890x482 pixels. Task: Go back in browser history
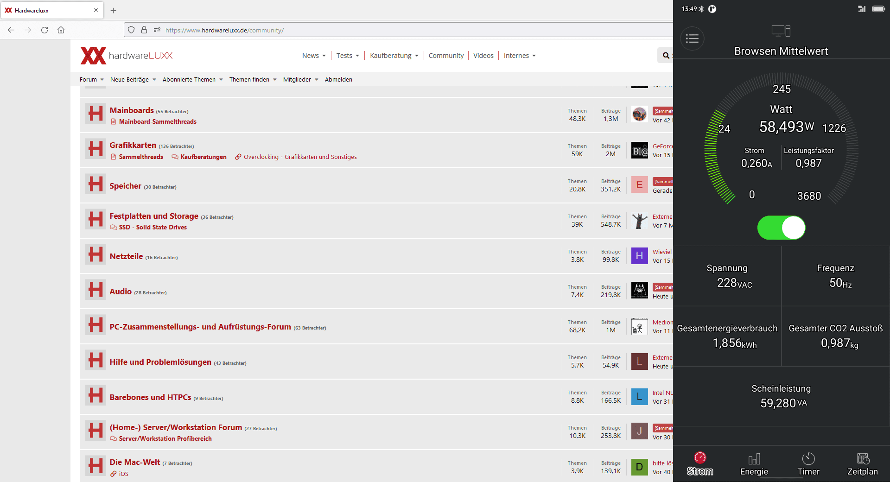11,30
